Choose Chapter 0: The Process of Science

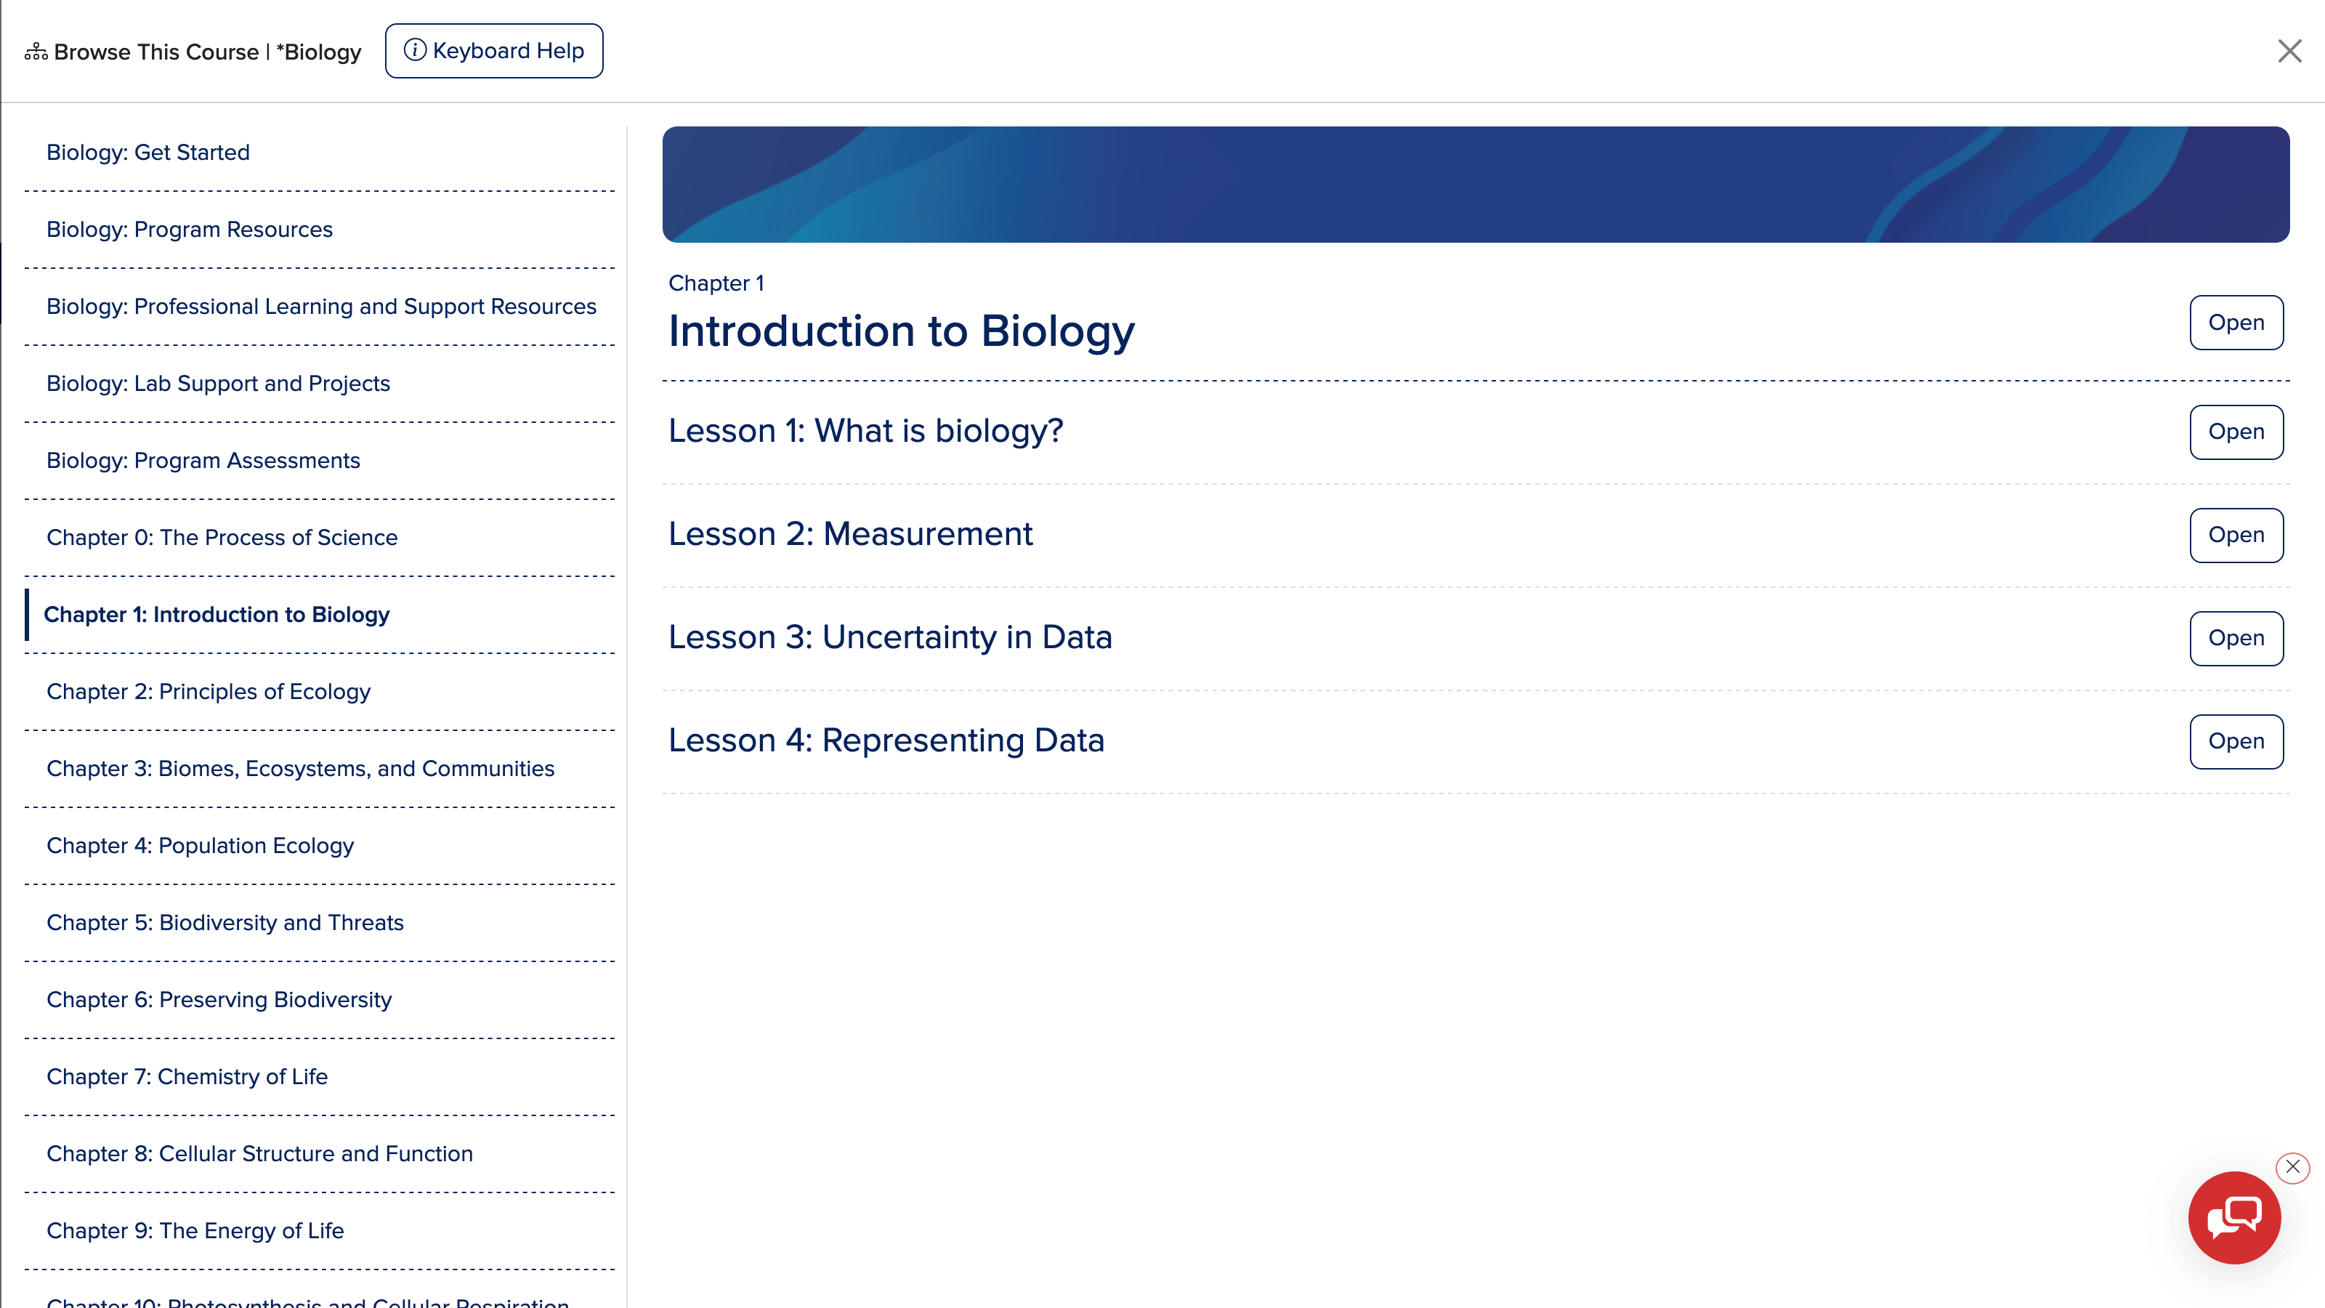tap(222, 537)
